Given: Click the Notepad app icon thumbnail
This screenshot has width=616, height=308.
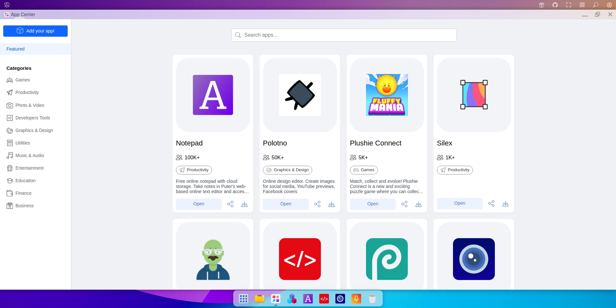Looking at the screenshot, I should 213,95.
